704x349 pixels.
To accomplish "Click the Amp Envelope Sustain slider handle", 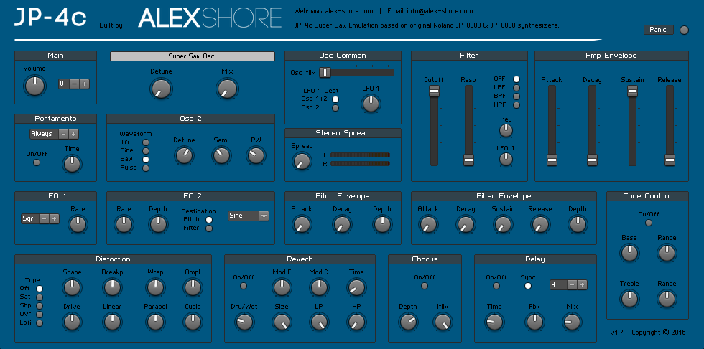I will (x=633, y=91).
